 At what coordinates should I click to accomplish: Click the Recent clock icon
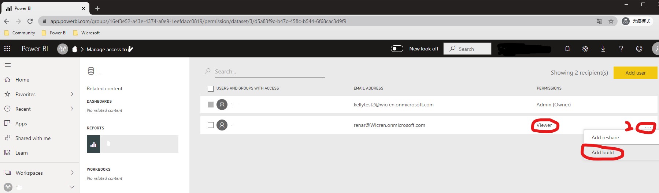coord(7,109)
